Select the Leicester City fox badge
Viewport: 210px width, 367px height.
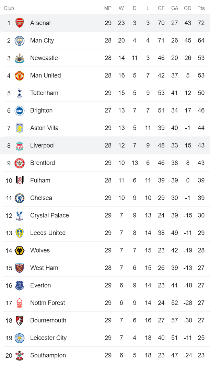[x=20, y=338]
